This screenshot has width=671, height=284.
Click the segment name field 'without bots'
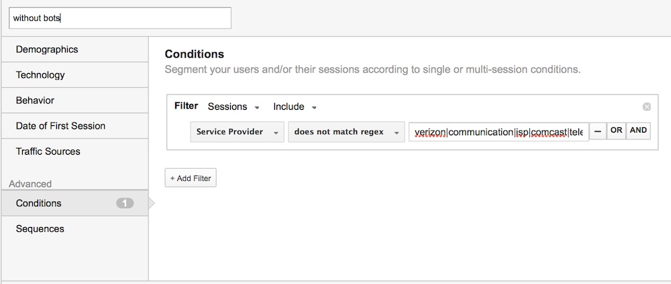coord(120,18)
